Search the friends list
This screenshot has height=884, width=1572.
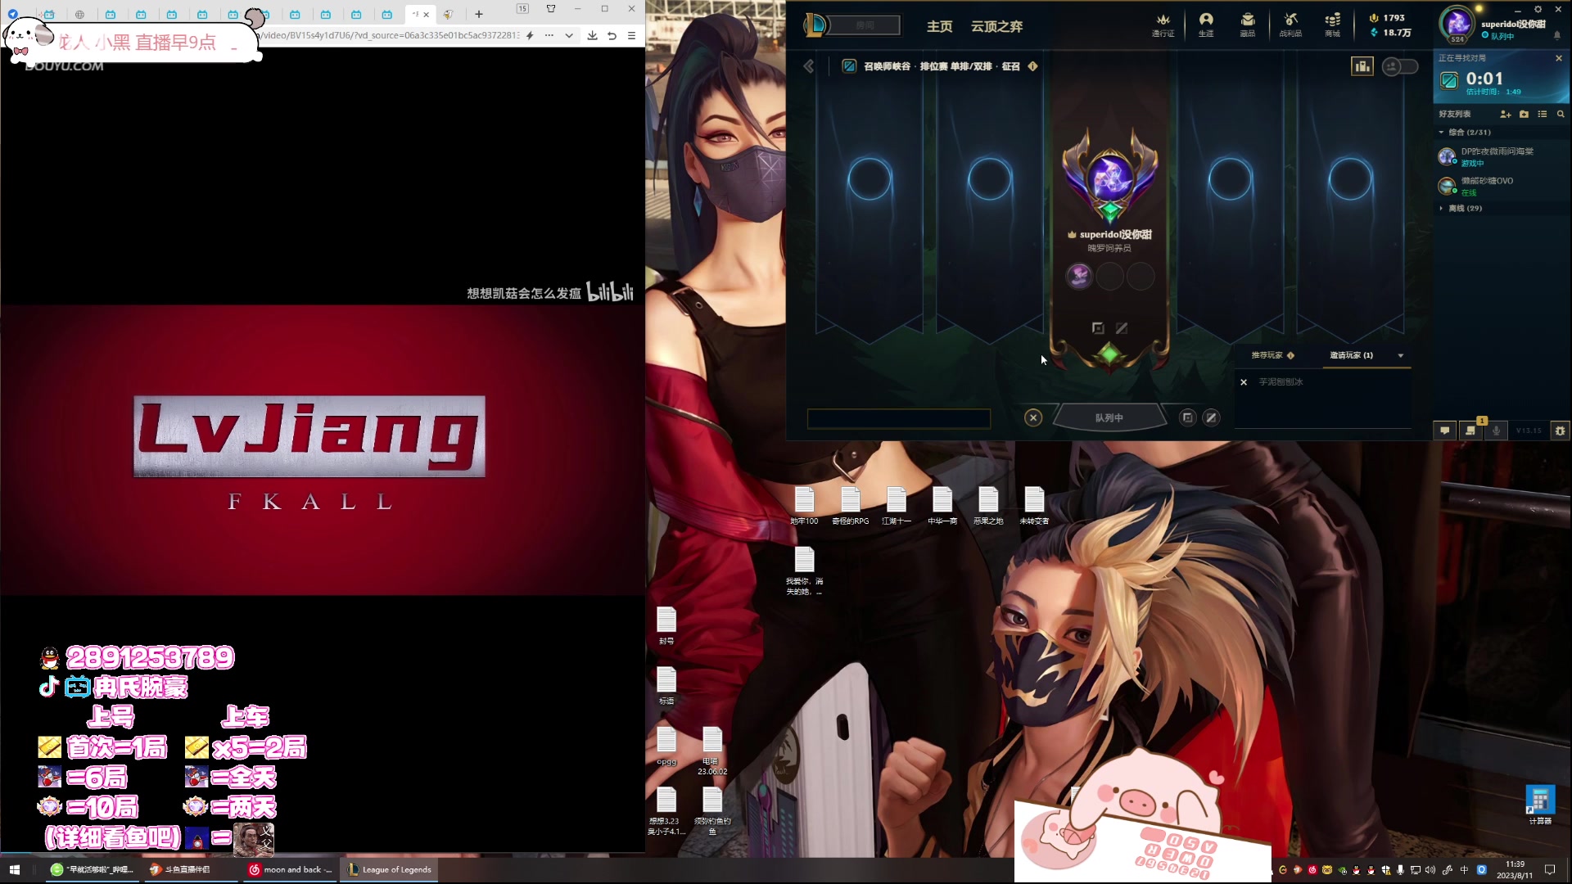click(x=1561, y=114)
